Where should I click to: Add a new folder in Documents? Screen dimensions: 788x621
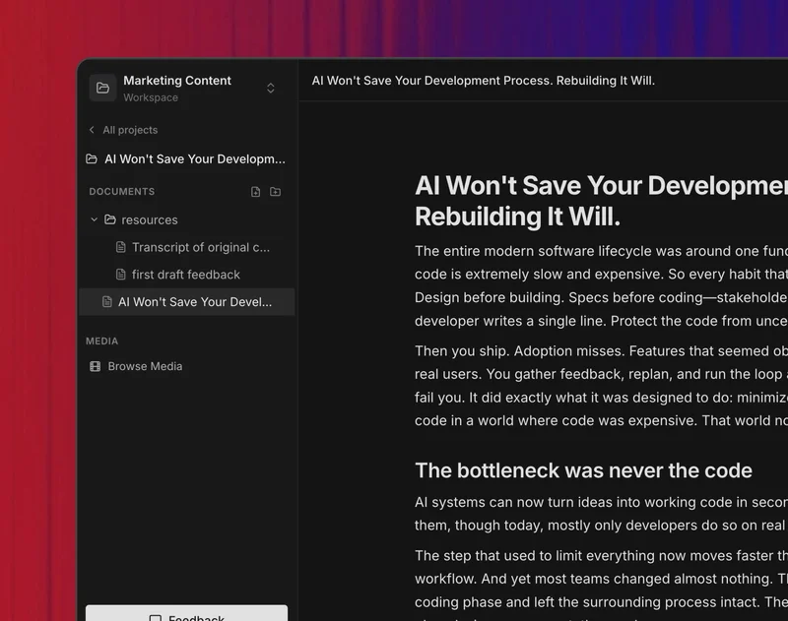click(276, 192)
